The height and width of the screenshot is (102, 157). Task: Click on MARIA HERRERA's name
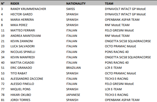coord(22,20)
